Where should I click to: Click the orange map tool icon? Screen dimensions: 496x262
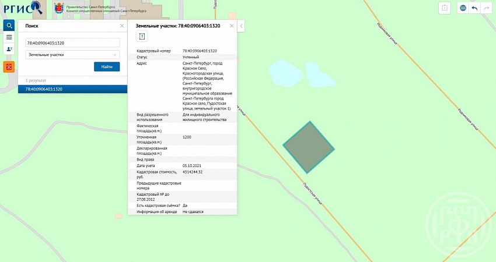tap(9, 66)
